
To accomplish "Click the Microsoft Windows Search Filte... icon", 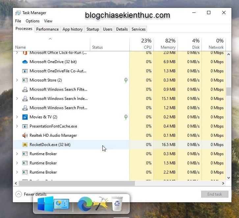I will pos(25,89).
